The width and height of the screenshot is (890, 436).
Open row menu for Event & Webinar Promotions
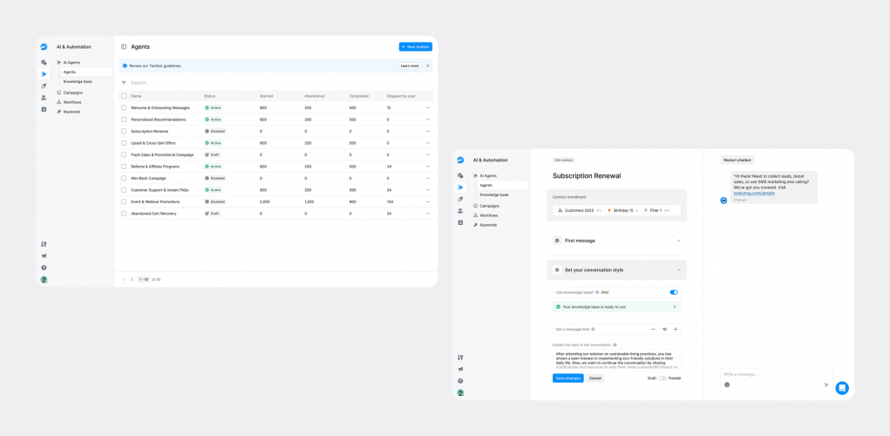(x=427, y=201)
